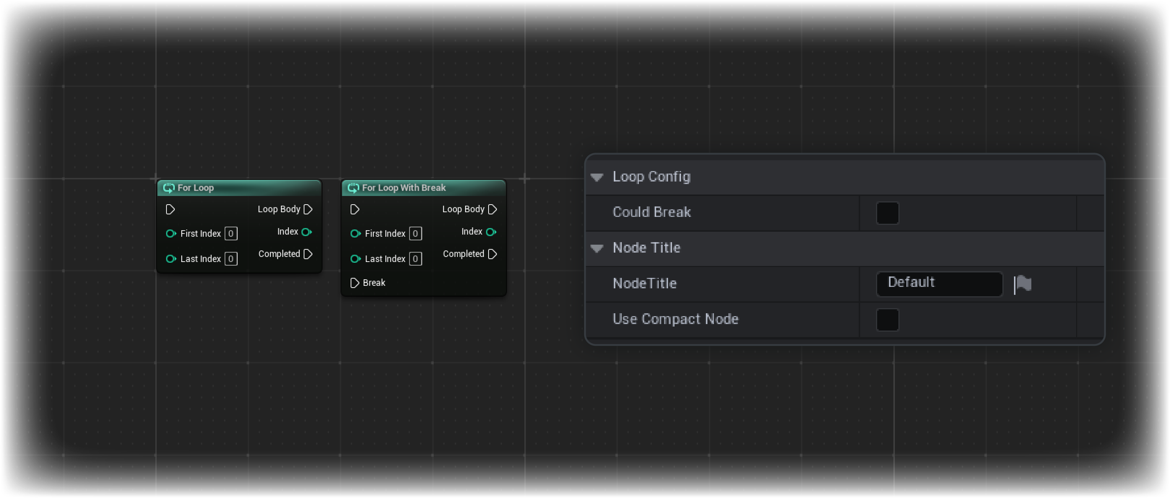Click the execution input pin on For Loop
This screenshot has width=1170, height=498.
click(170, 209)
